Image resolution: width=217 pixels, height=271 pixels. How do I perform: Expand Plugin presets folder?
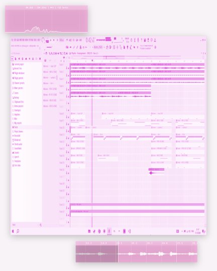[18, 78]
